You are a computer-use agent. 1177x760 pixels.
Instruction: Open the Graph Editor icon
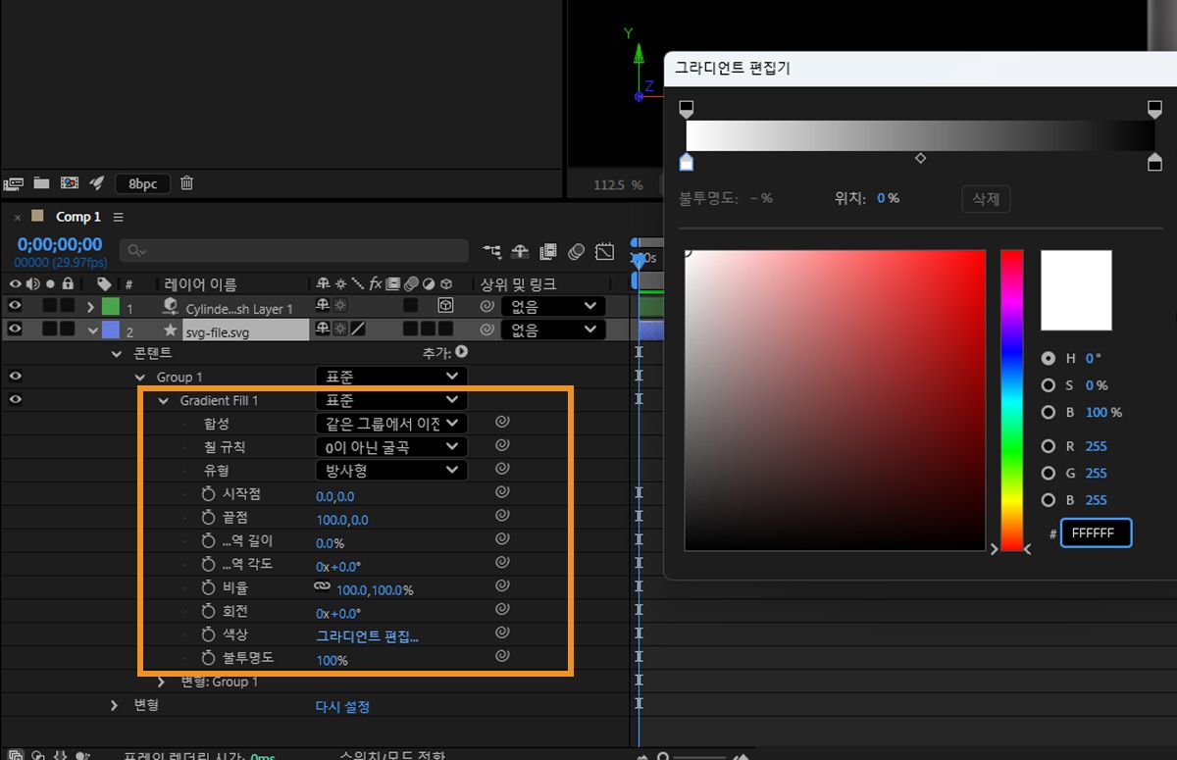pyautogui.click(x=604, y=251)
